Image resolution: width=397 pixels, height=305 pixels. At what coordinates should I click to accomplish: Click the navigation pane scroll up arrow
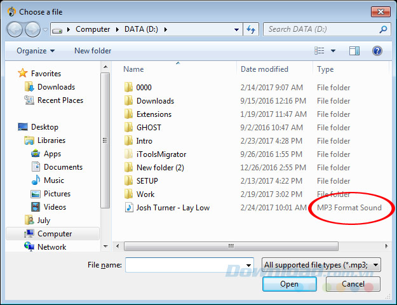point(105,67)
